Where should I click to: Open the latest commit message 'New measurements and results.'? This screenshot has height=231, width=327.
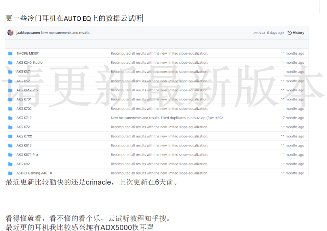(65, 33)
